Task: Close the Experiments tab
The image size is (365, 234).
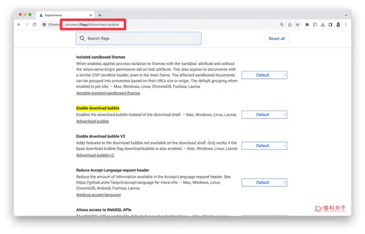Action: tap(91, 15)
